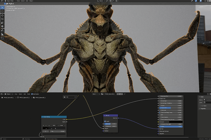Open the viewport Object menu
The width and height of the screenshot is (211, 140).
click(x=31, y=1)
